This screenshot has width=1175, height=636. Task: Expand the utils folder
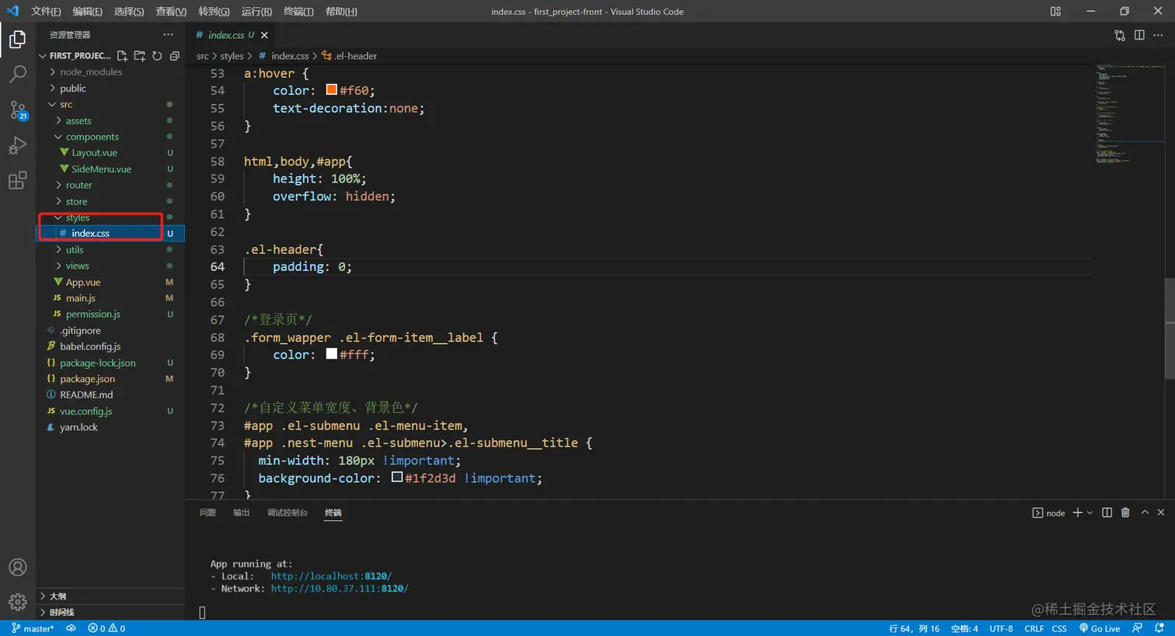click(75, 250)
